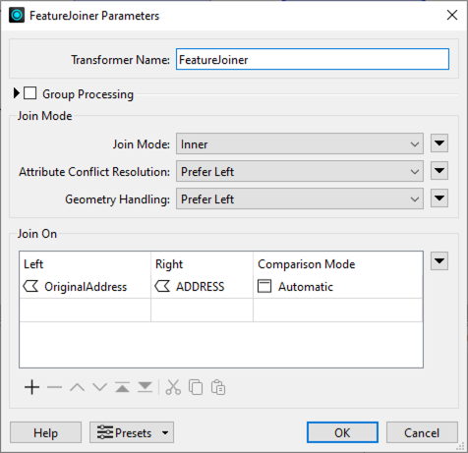Image resolution: width=468 pixels, height=453 pixels.
Task: Expand the Group Processing section triangle
Action: (17, 93)
